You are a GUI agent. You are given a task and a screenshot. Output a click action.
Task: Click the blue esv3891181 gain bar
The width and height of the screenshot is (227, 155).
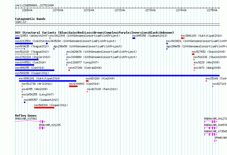pos(48,81)
